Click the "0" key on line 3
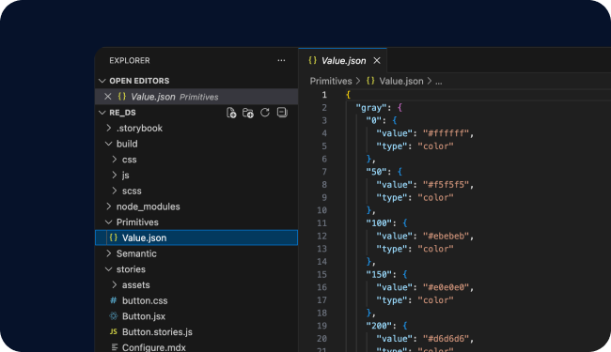The width and height of the screenshot is (611, 352). coord(373,120)
